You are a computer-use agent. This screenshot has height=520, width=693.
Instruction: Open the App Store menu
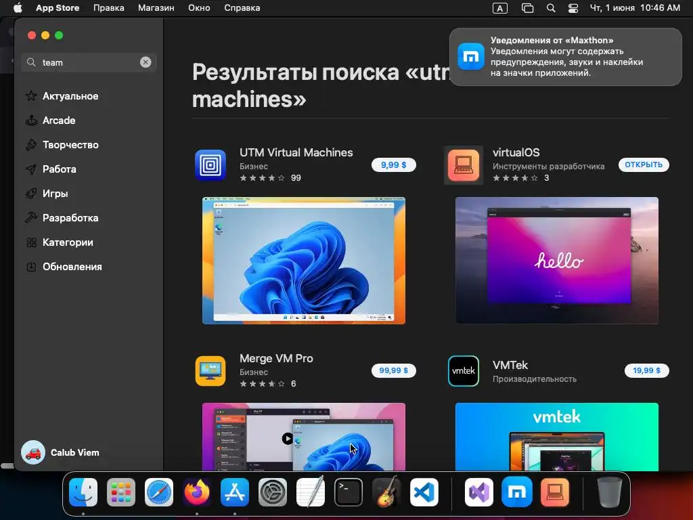click(x=58, y=8)
